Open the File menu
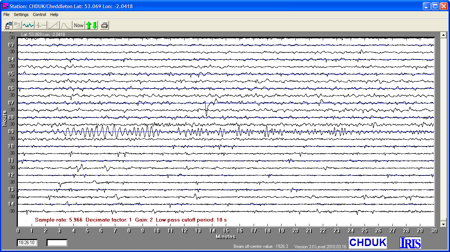The height and width of the screenshot is (252, 450). pos(6,15)
